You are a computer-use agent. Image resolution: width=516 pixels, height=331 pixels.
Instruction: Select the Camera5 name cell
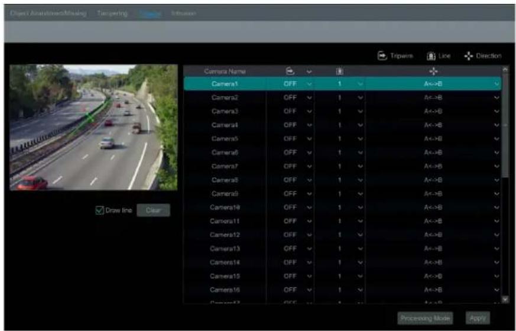click(225, 139)
